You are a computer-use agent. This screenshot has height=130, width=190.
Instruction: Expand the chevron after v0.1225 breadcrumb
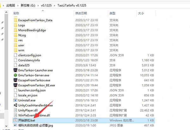[54, 5]
